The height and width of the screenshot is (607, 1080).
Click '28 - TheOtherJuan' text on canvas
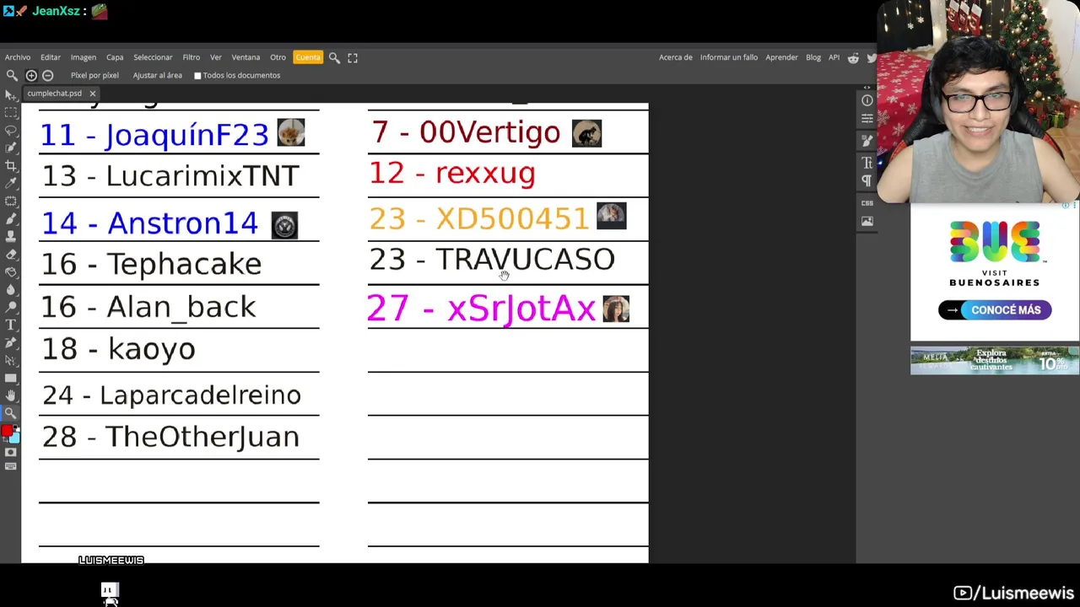tap(170, 437)
